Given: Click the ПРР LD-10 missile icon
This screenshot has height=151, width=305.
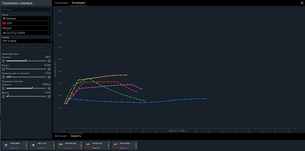Looking at the screenshot, I should pos(34,145).
